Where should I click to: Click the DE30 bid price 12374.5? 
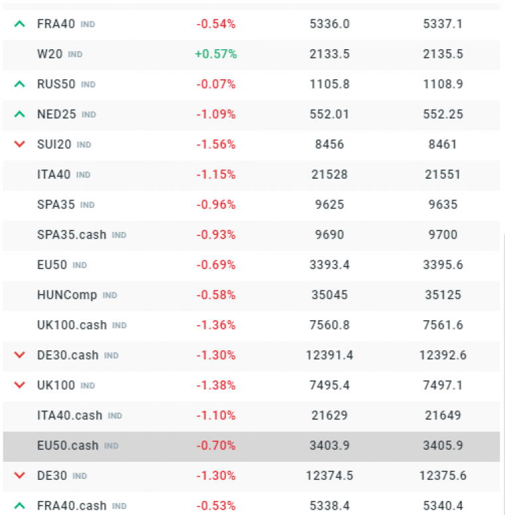pyautogui.click(x=329, y=476)
